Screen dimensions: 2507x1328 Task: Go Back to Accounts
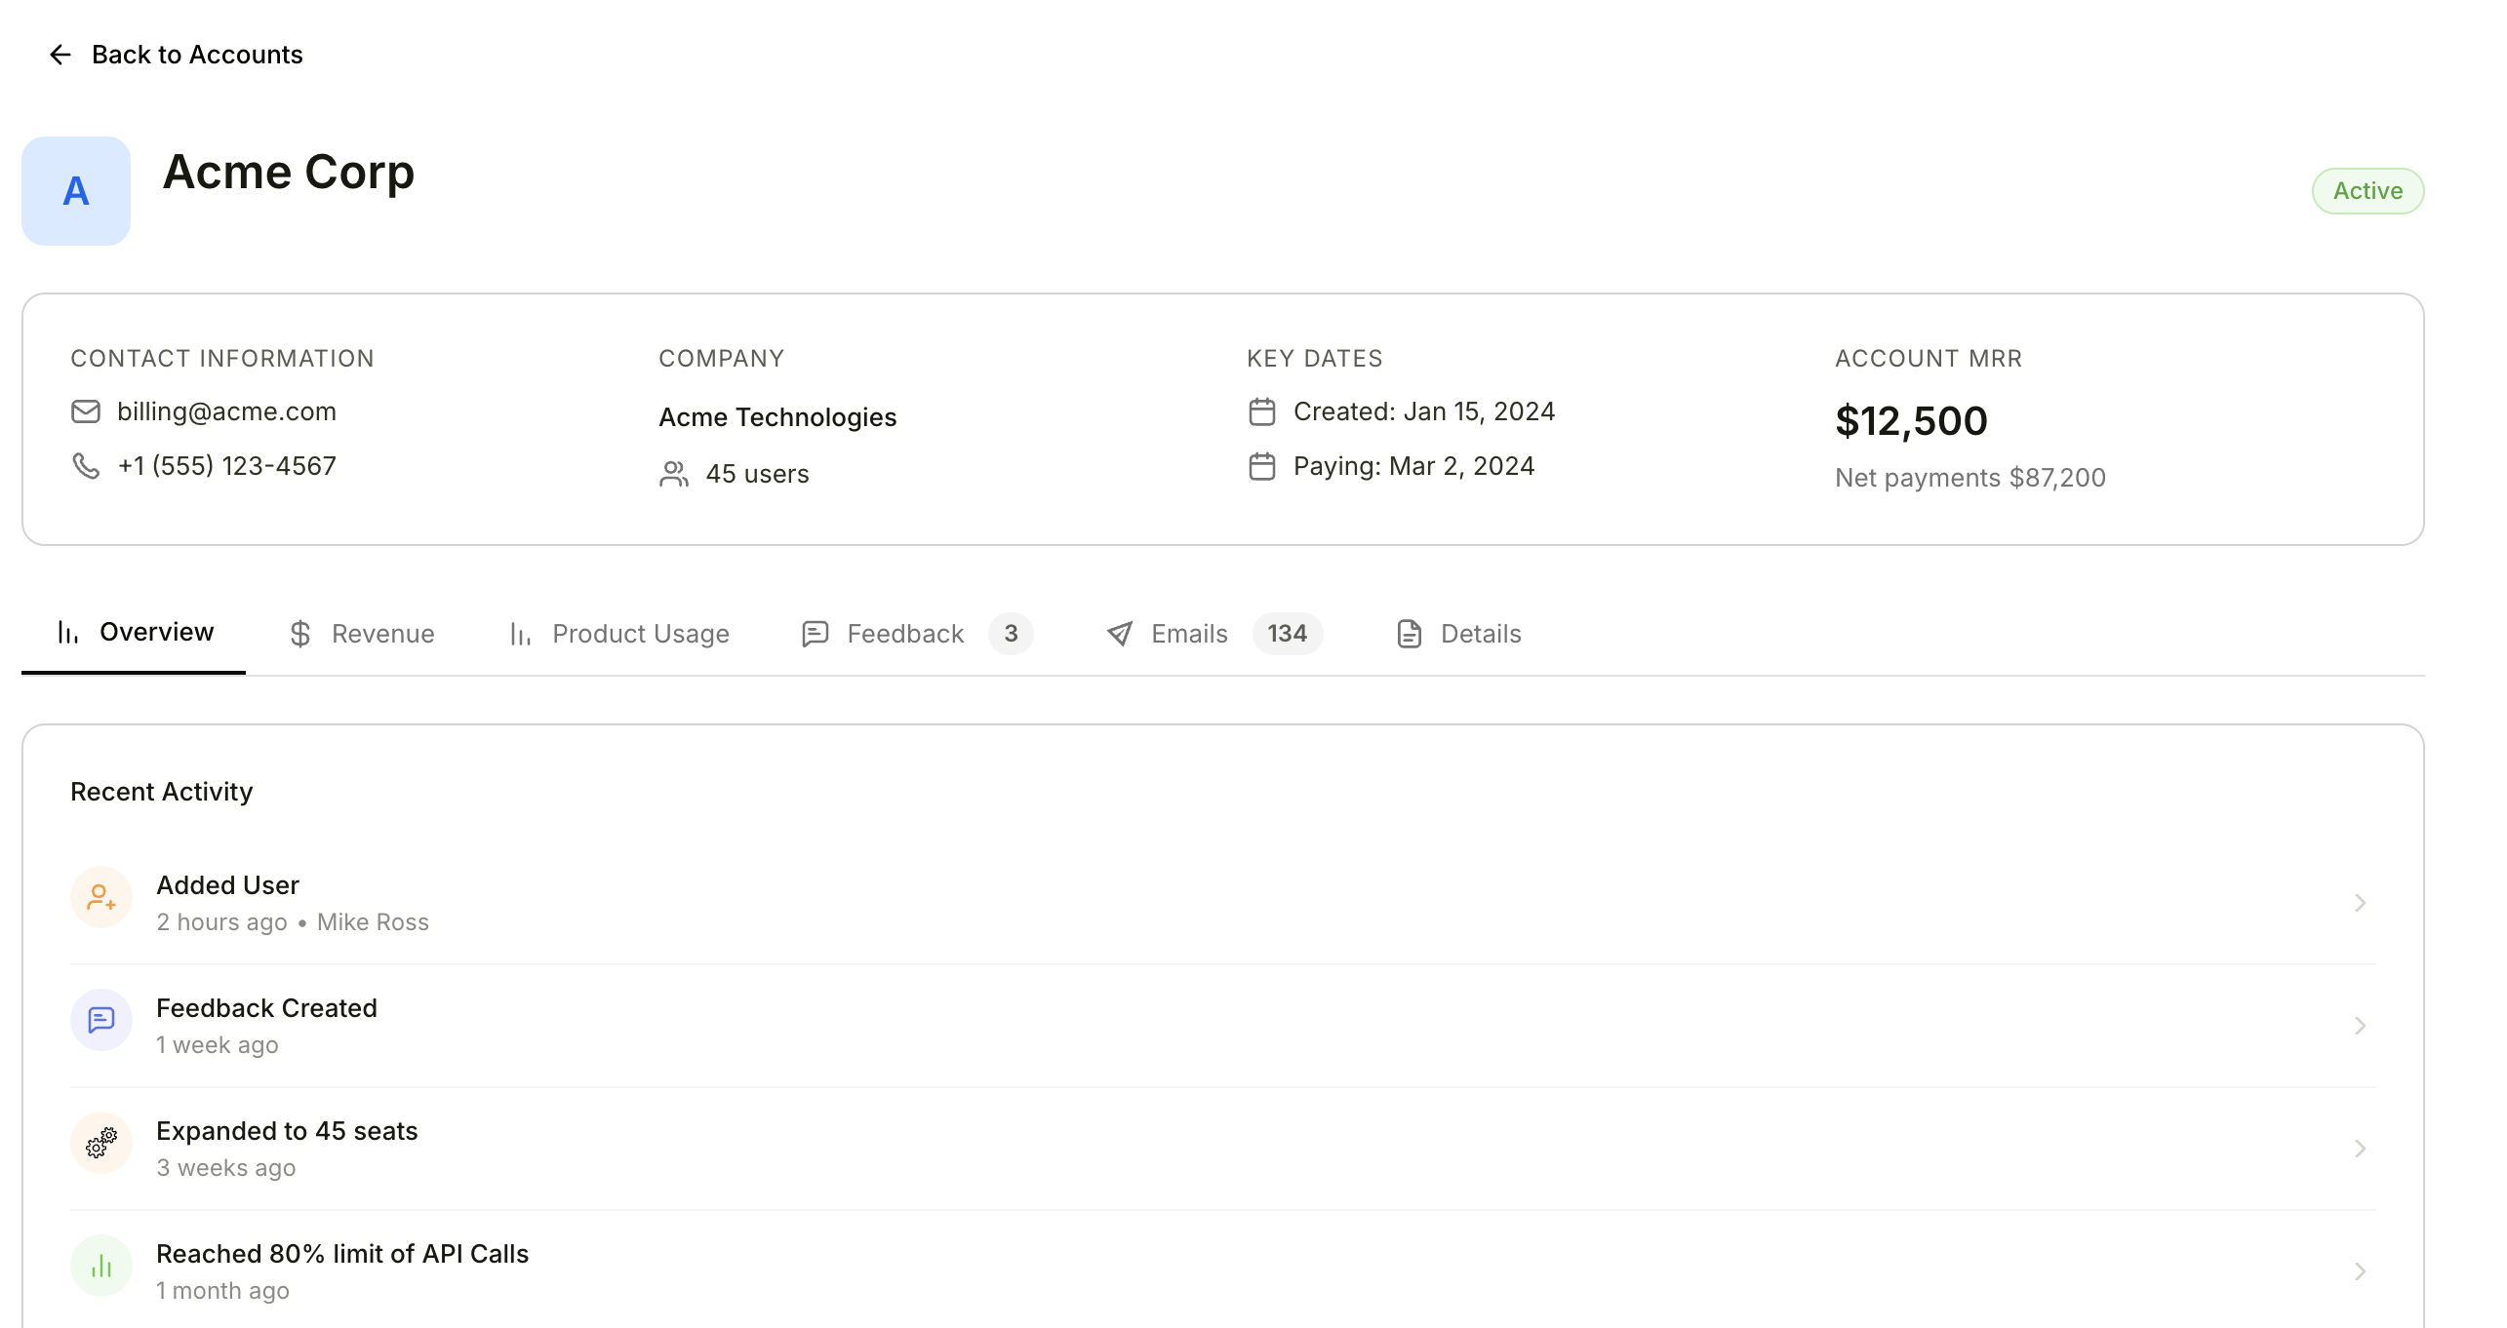tap(177, 55)
